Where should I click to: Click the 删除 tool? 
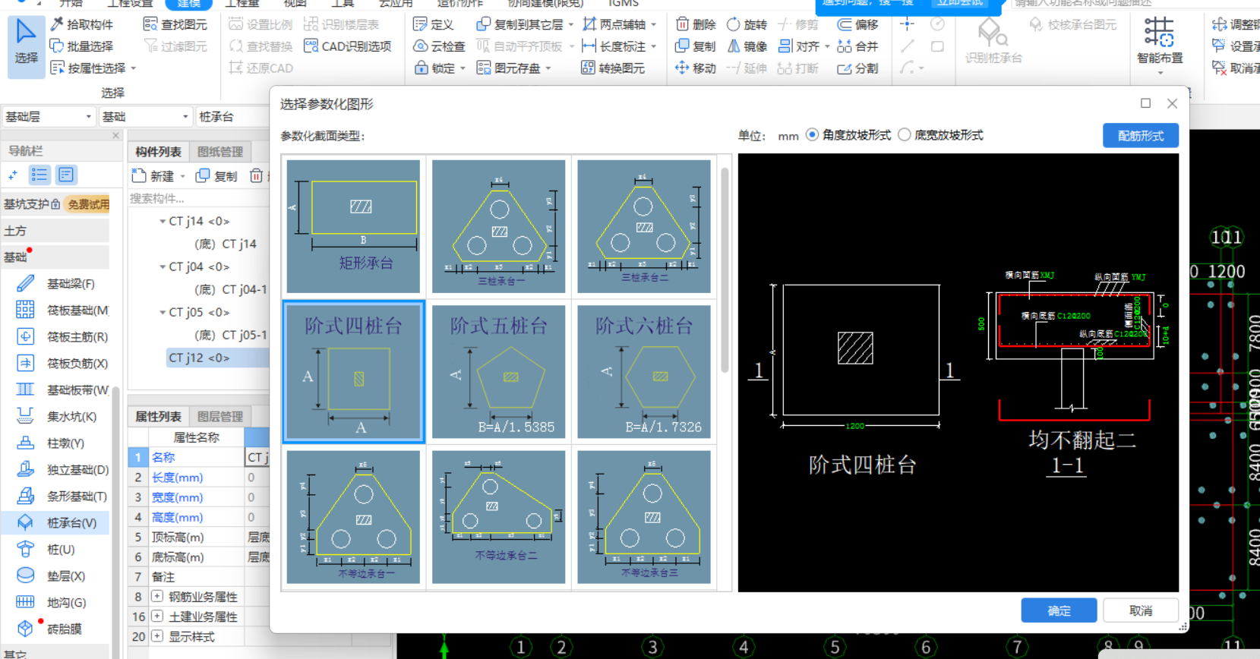pos(696,24)
